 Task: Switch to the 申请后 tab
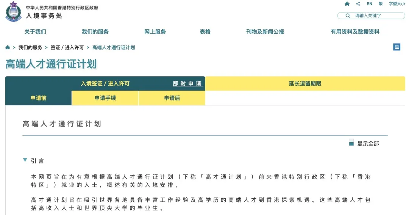coord(172,98)
